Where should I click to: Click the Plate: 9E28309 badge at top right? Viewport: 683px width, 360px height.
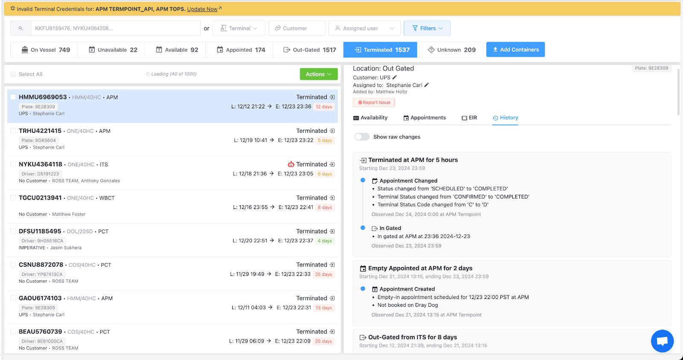tap(651, 68)
